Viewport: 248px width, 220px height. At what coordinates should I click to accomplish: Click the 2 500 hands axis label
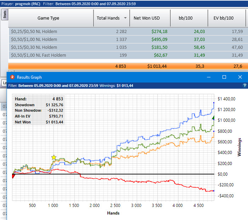point(115,206)
